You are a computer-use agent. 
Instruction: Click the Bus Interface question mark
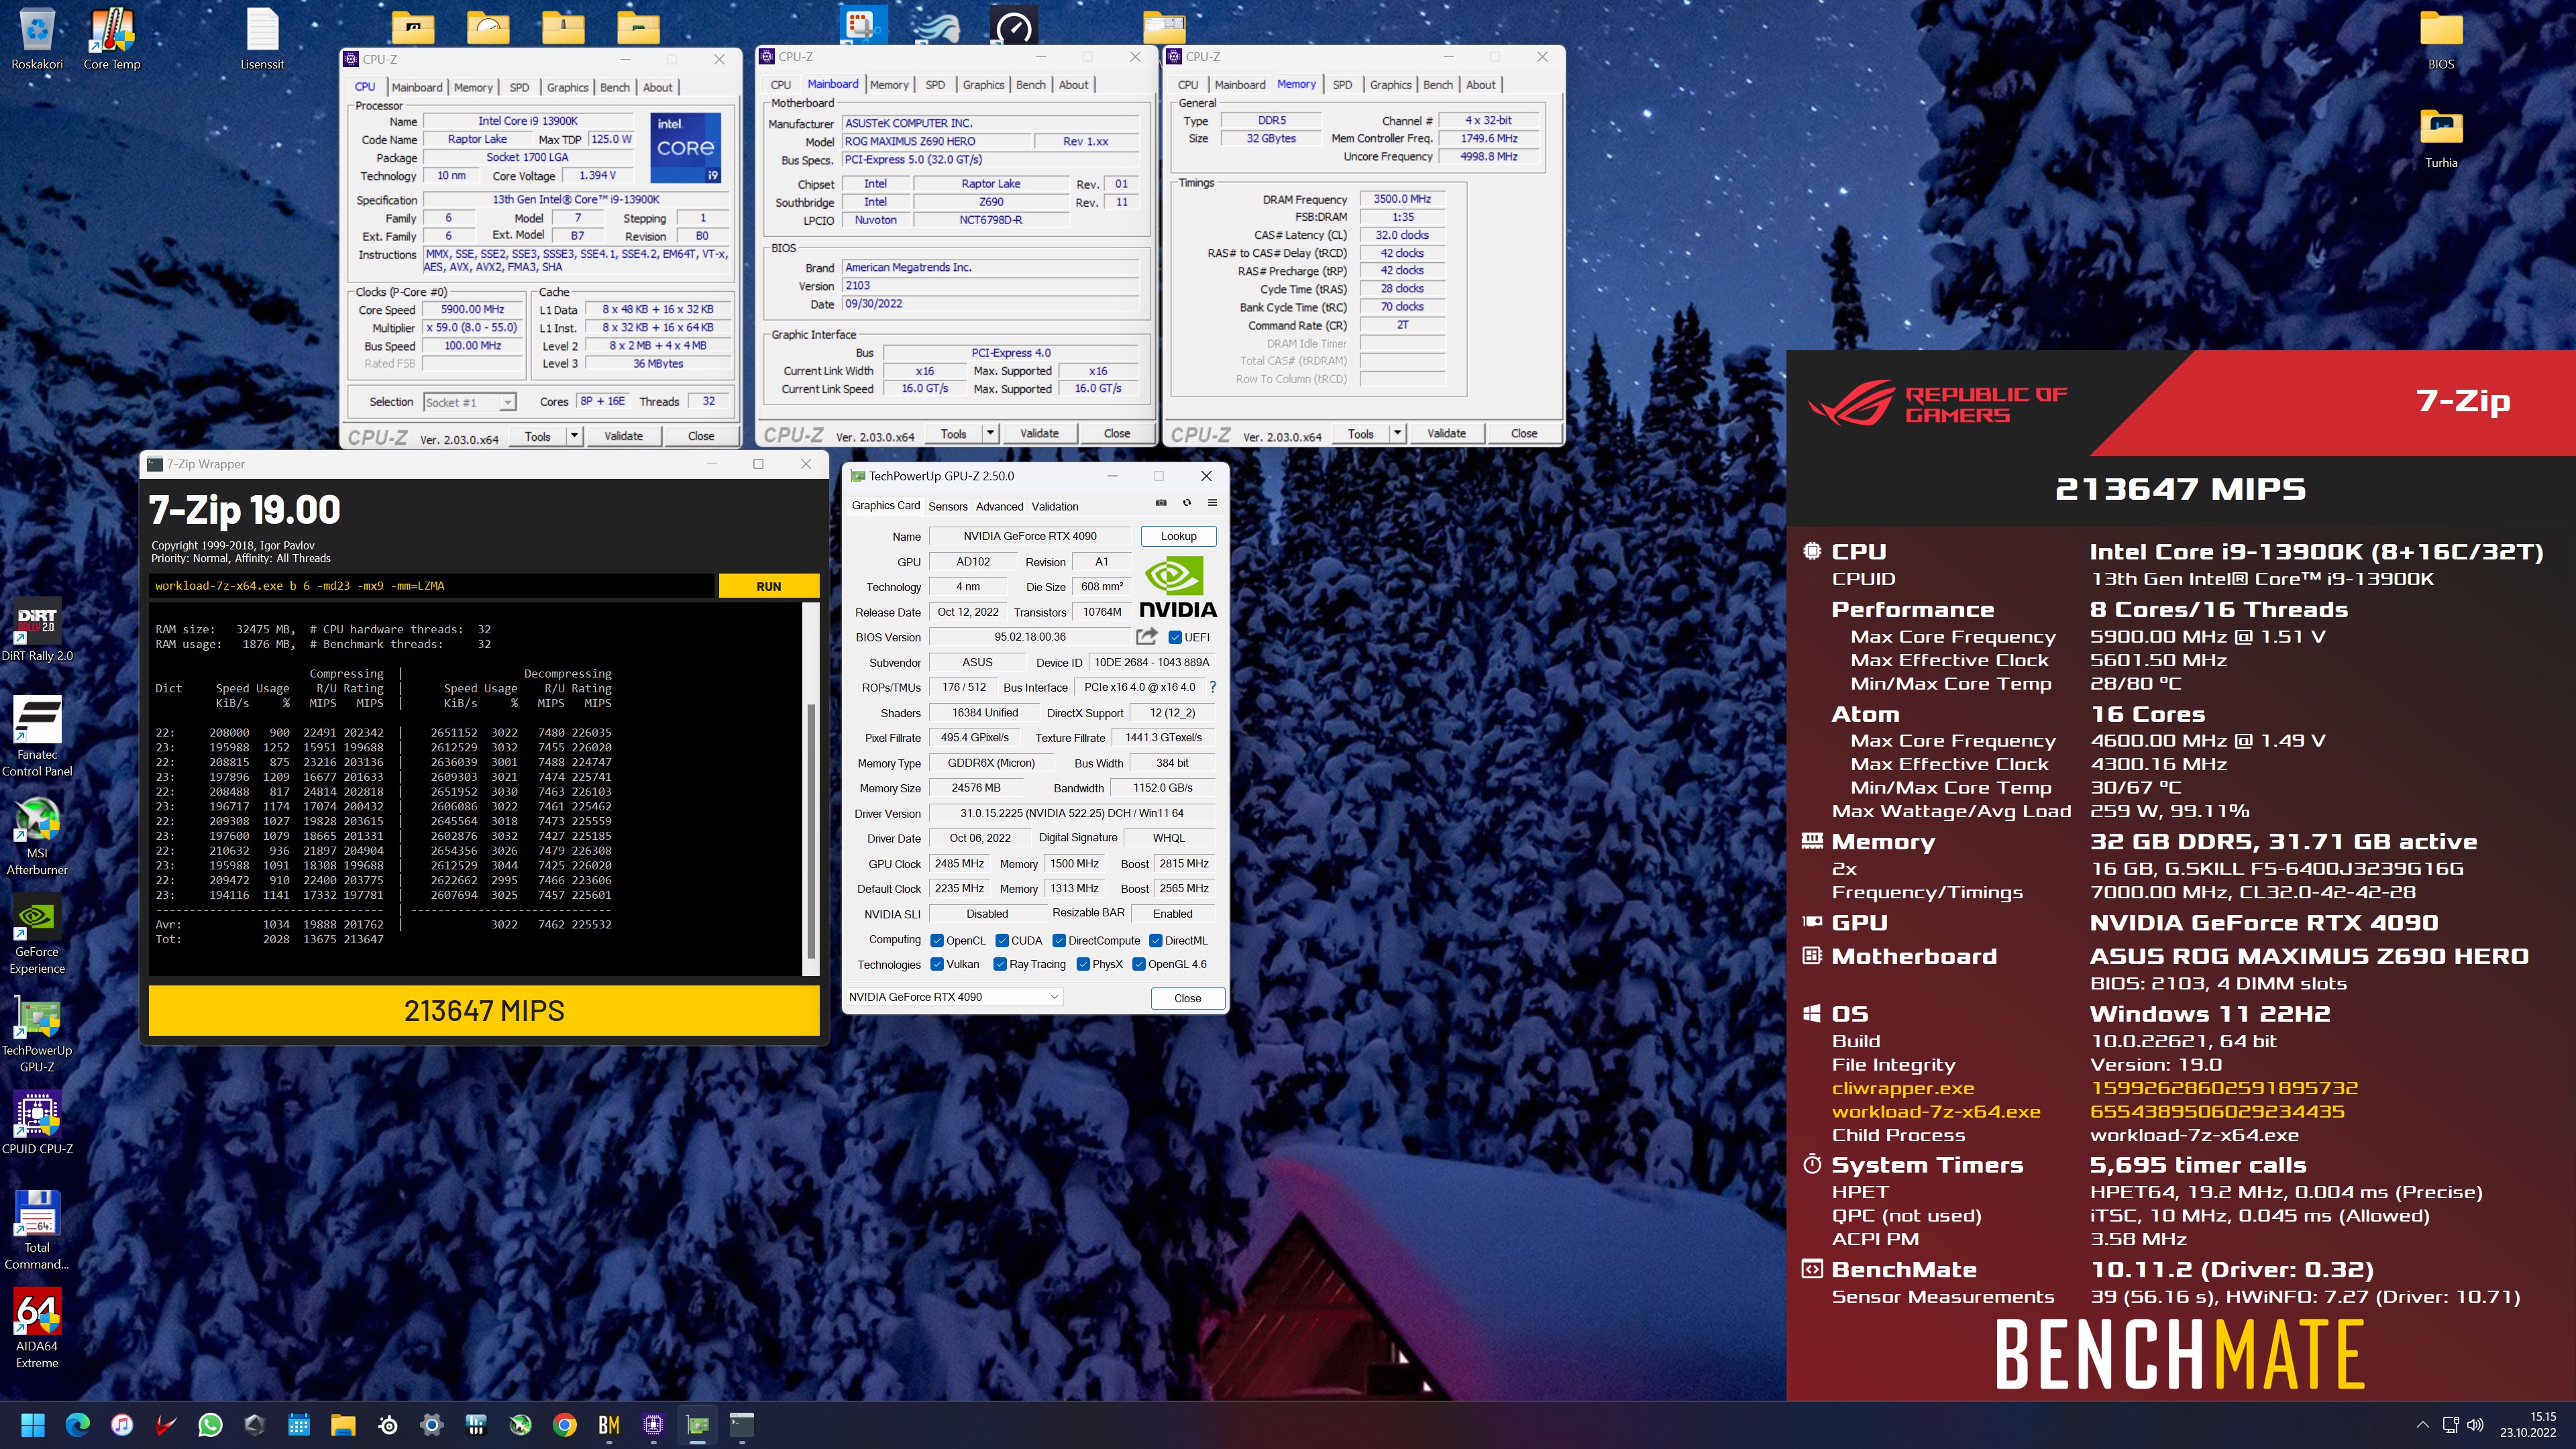[x=1212, y=687]
